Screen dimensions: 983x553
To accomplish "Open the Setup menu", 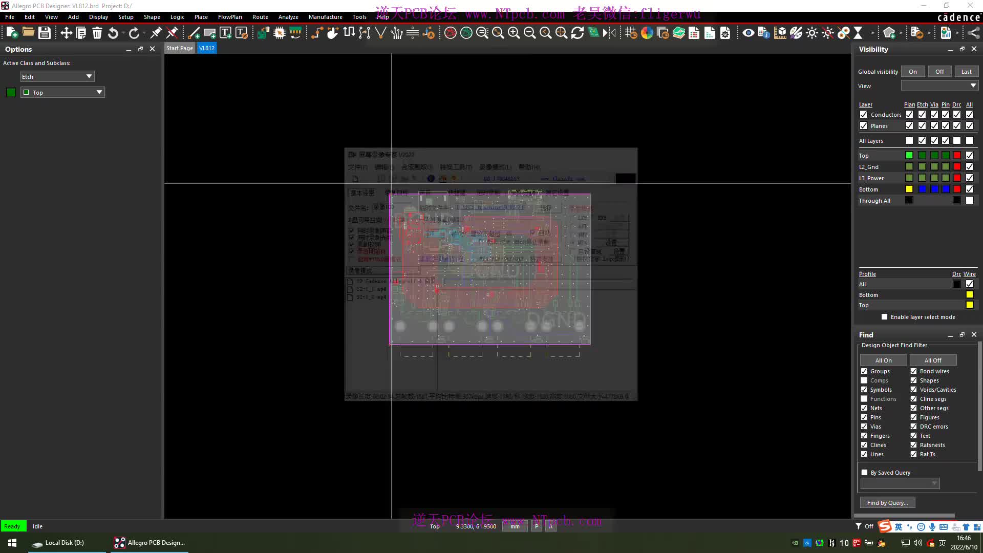I will [125, 17].
